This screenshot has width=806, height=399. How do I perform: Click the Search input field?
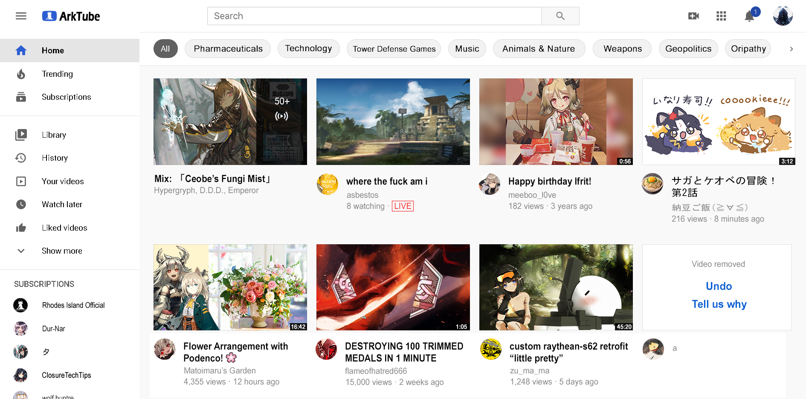pos(374,16)
